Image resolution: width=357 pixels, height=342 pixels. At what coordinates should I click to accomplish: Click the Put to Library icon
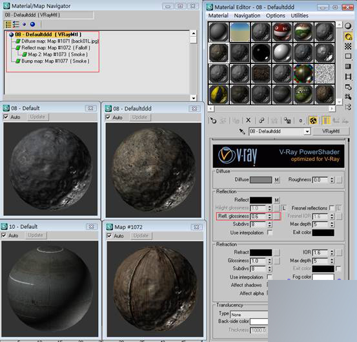coord(287,120)
